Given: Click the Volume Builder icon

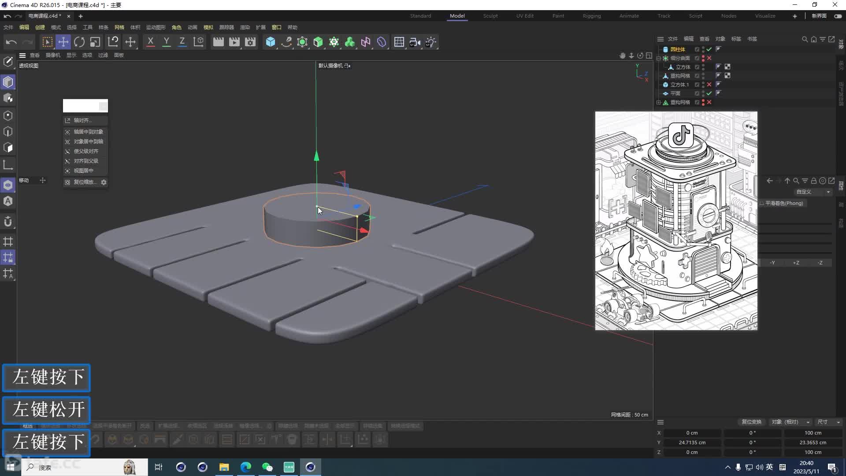Looking at the screenshot, I should (x=350, y=42).
